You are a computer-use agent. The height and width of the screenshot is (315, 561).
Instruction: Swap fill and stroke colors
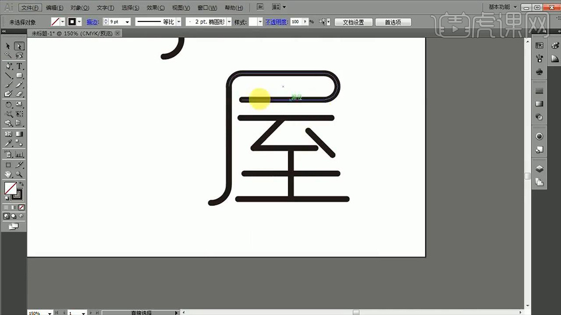click(21, 184)
